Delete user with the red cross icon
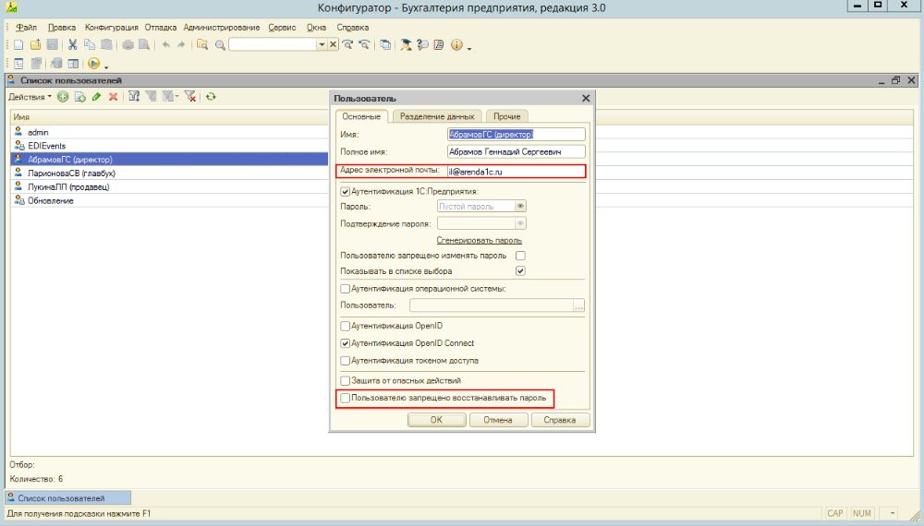This screenshot has height=526, width=924. click(x=113, y=97)
